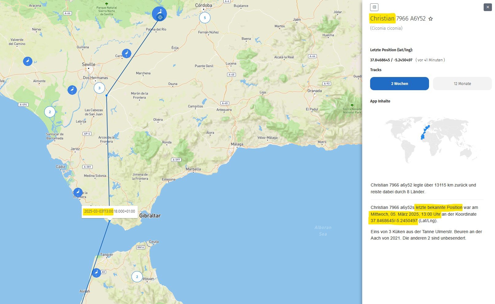
Task: Expand the cluster of 2 near Sanlúcar de Barrameda
Action: coord(50,112)
